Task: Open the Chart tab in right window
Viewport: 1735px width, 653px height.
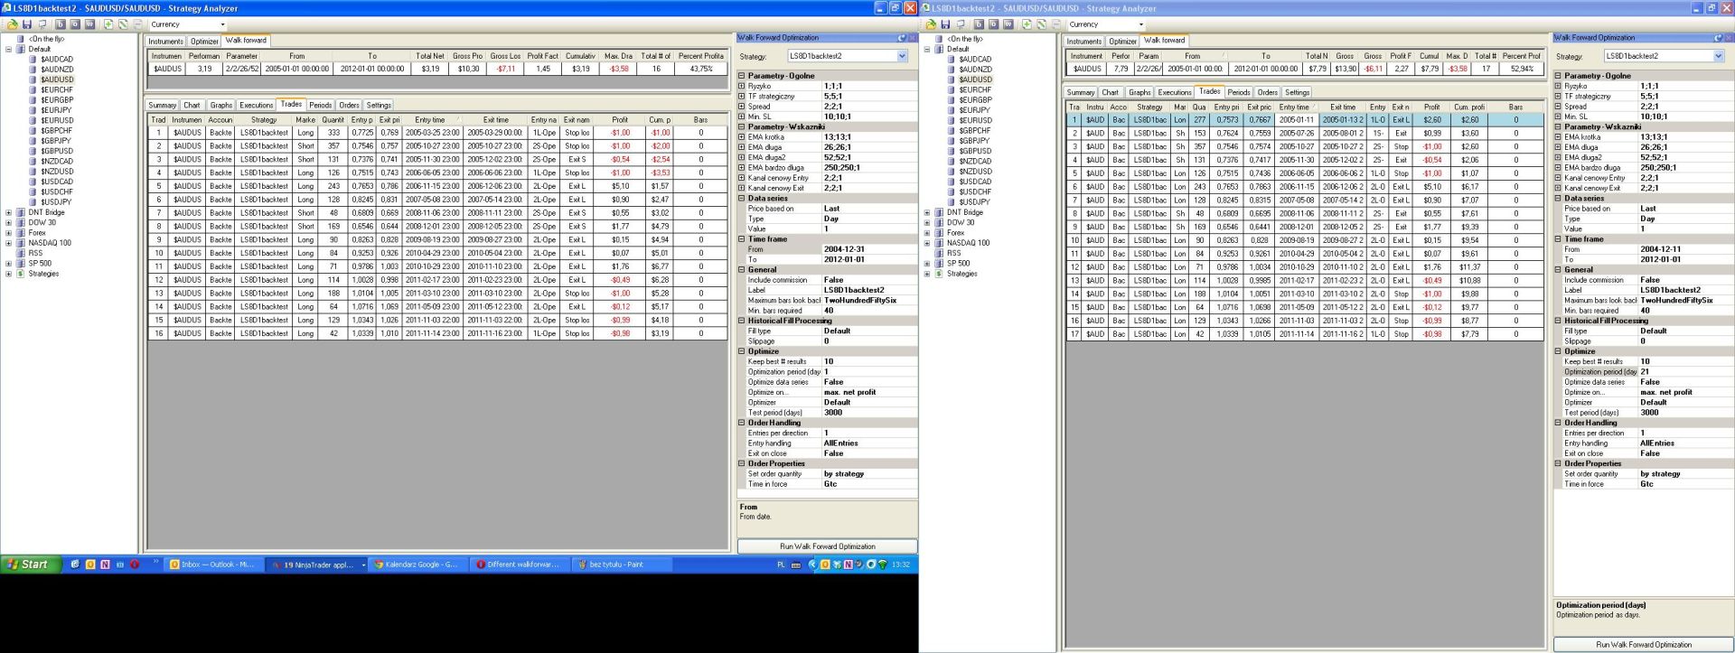Action: pos(1110,92)
